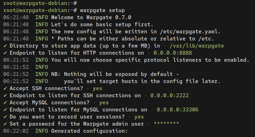Click the first empty 'root@warpgate-debian:~#' prompt
This screenshot has width=255, height=137.
coord(40,3)
